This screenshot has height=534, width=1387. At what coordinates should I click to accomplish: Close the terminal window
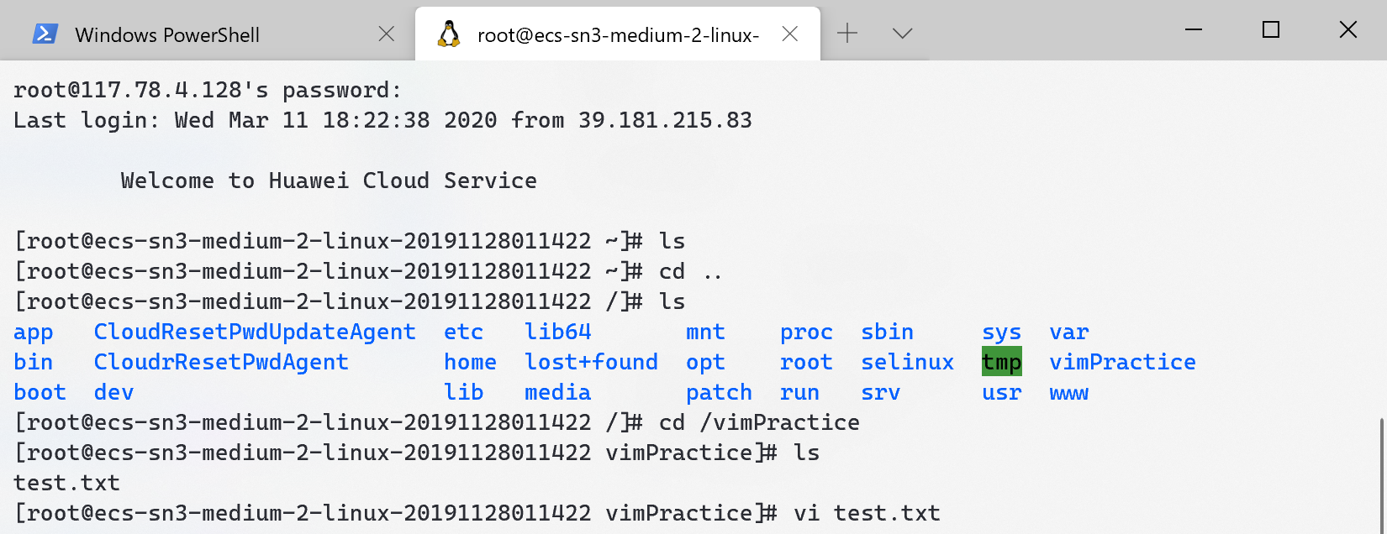click(x=1348, y=30)
